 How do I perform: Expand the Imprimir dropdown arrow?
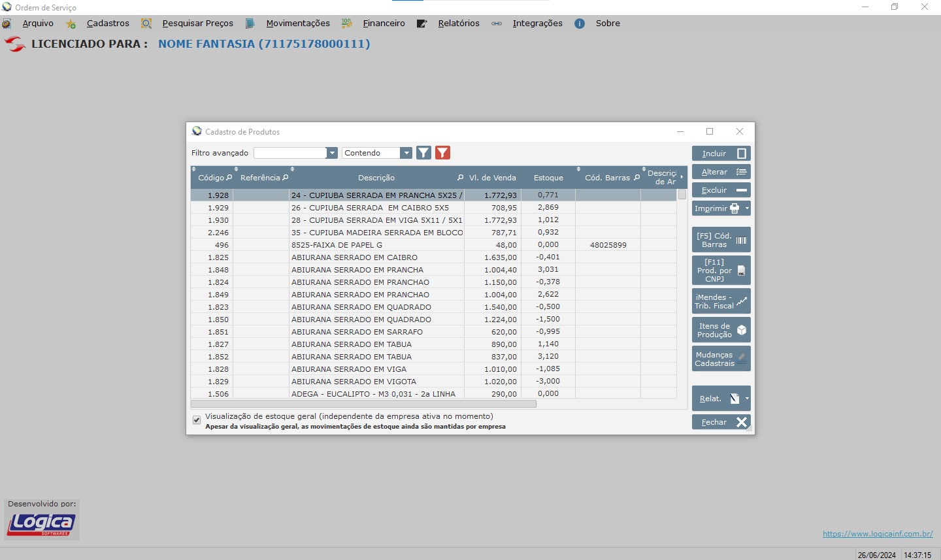click(x=747, y=208)
